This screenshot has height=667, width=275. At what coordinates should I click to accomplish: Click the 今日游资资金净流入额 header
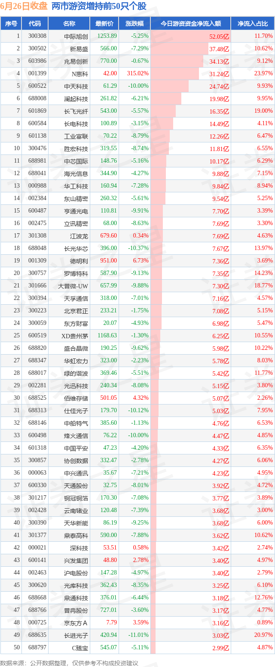click(x=191, y=24)
